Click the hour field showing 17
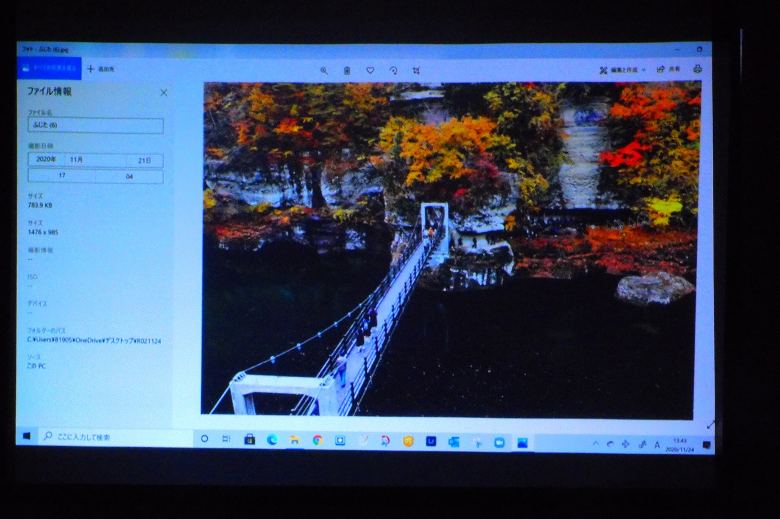780x519 pixels. pos(62,176)
